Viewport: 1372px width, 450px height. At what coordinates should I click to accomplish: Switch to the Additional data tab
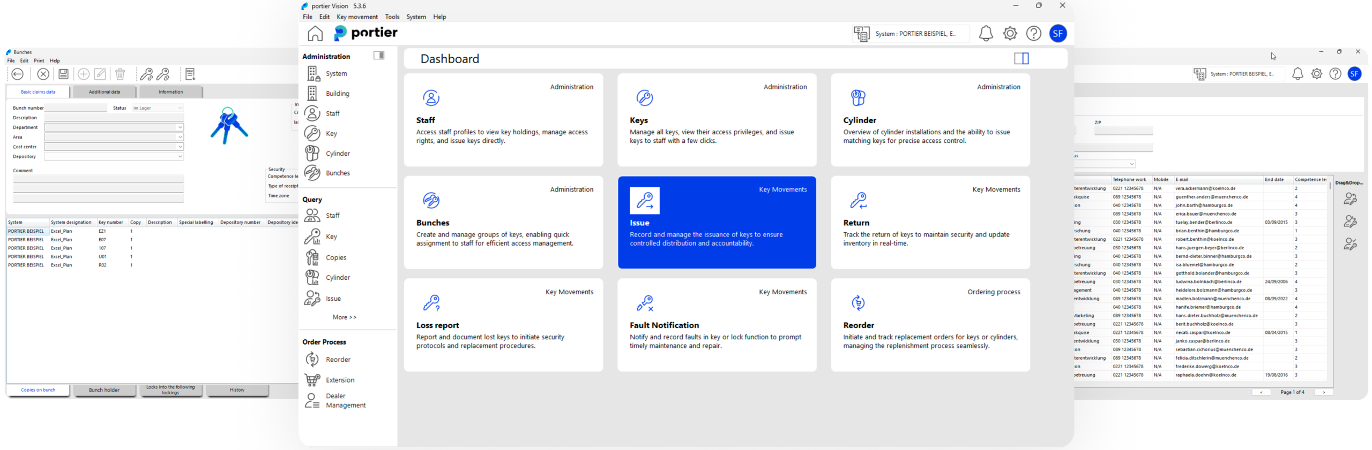[x=105, y=92]
